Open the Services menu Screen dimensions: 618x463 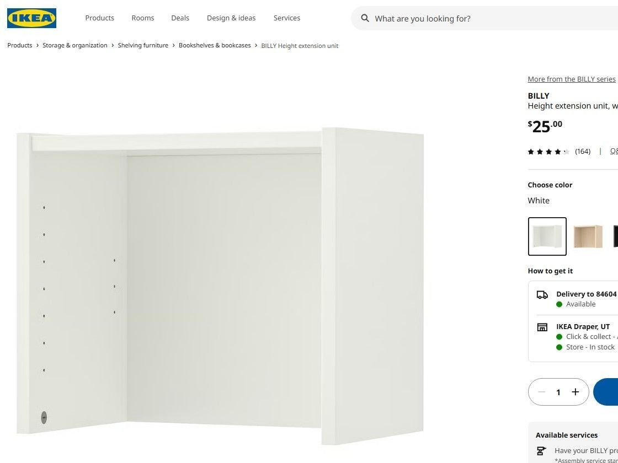(287, 18)
